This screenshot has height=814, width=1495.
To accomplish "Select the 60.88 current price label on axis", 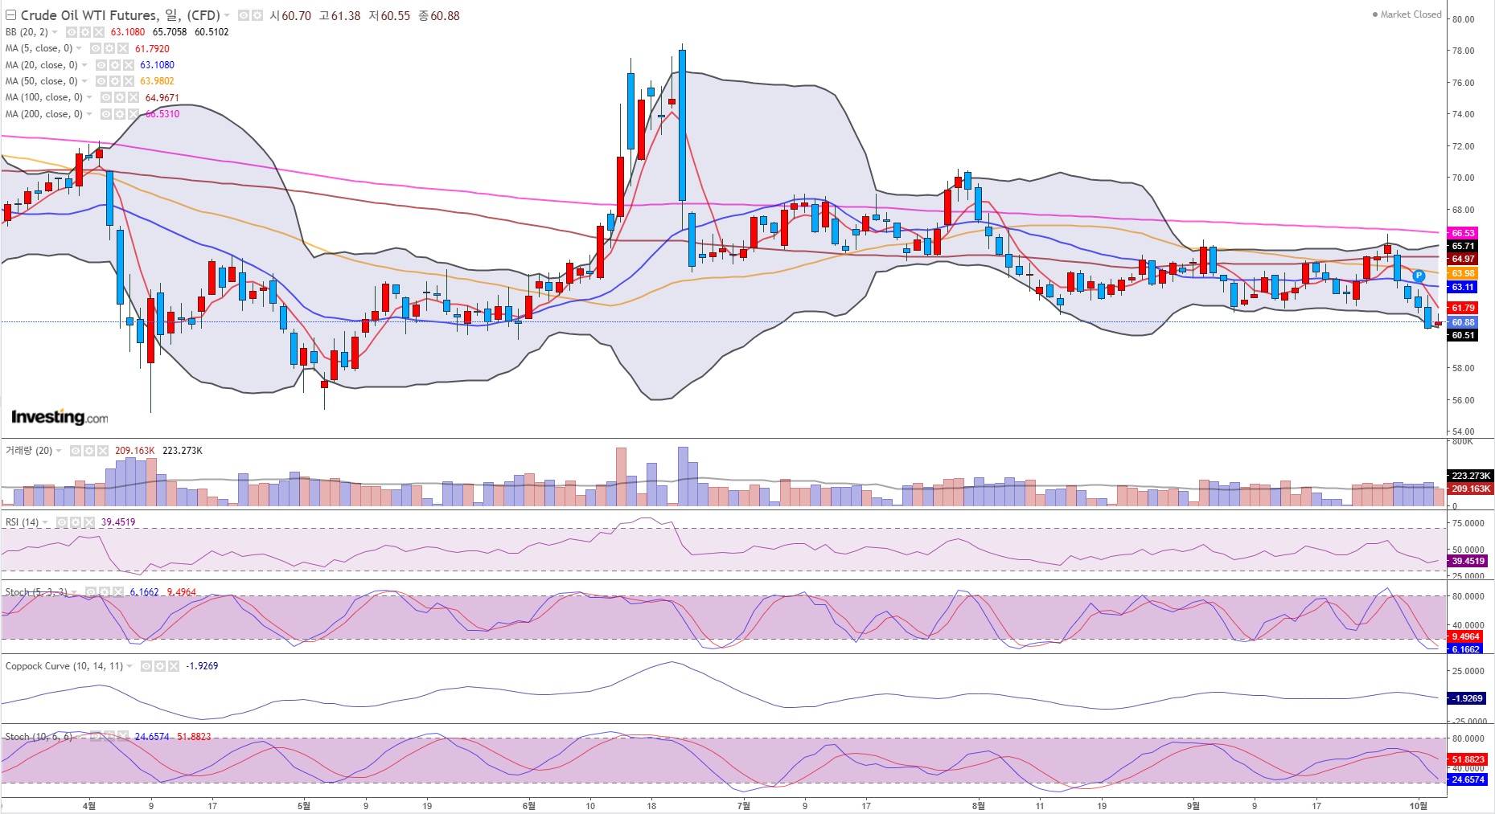I will 1463,322.
